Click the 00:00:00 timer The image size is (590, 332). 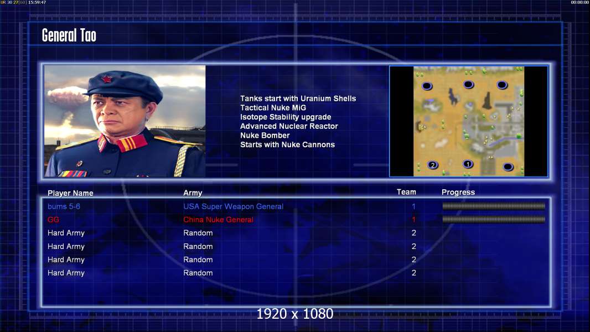(580, 2)
